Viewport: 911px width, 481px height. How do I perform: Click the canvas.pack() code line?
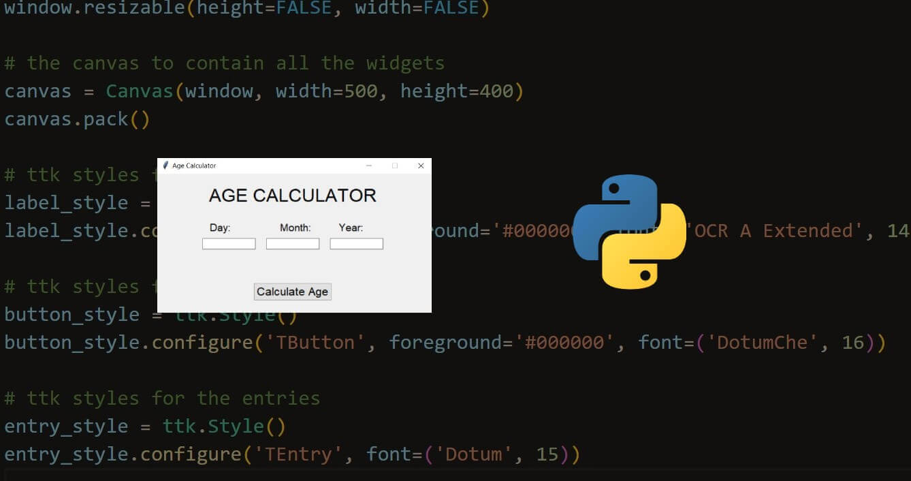[x=77, y=119]
